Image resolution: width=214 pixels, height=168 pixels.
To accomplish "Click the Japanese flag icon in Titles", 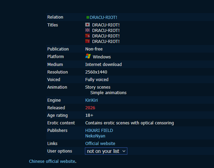I will [87, 25].
